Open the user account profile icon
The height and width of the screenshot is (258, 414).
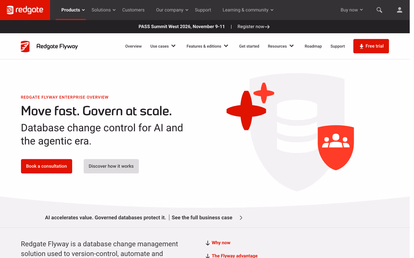pos(400,10)
